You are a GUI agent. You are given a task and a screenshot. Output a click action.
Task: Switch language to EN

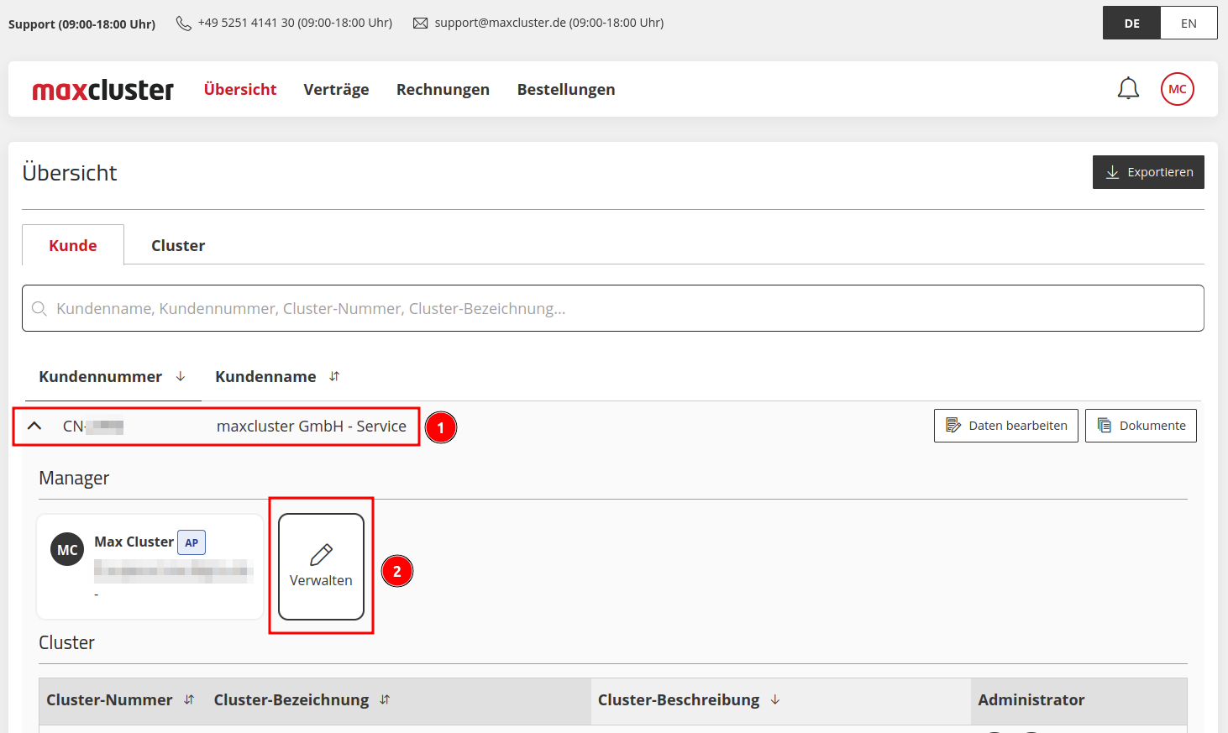1189,24
